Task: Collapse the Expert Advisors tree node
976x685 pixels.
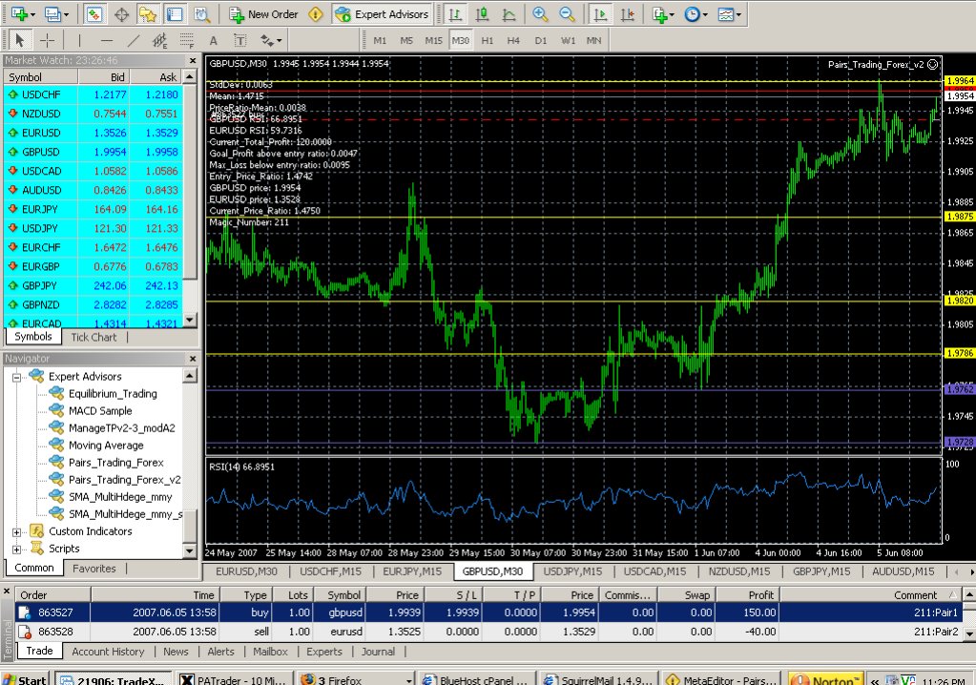Action: [17, 377]
